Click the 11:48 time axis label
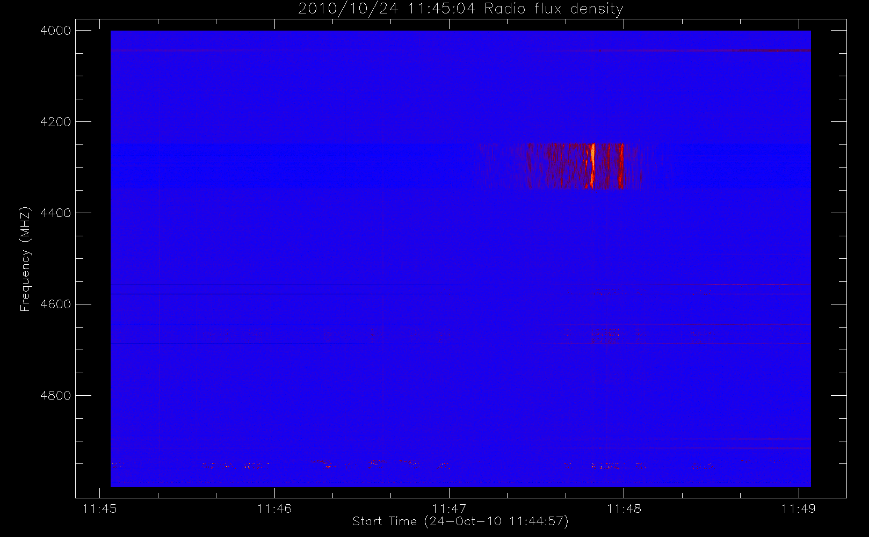Image resolution: width=869 pixels, height=537 pixels. [624, 509]
